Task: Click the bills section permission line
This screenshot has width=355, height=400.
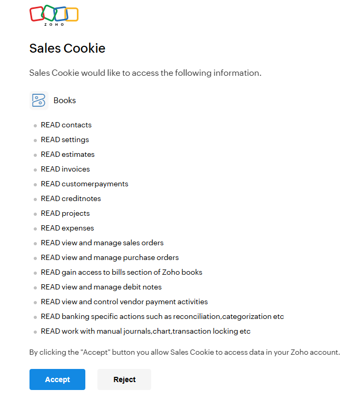Action: [x=122, y=273]
